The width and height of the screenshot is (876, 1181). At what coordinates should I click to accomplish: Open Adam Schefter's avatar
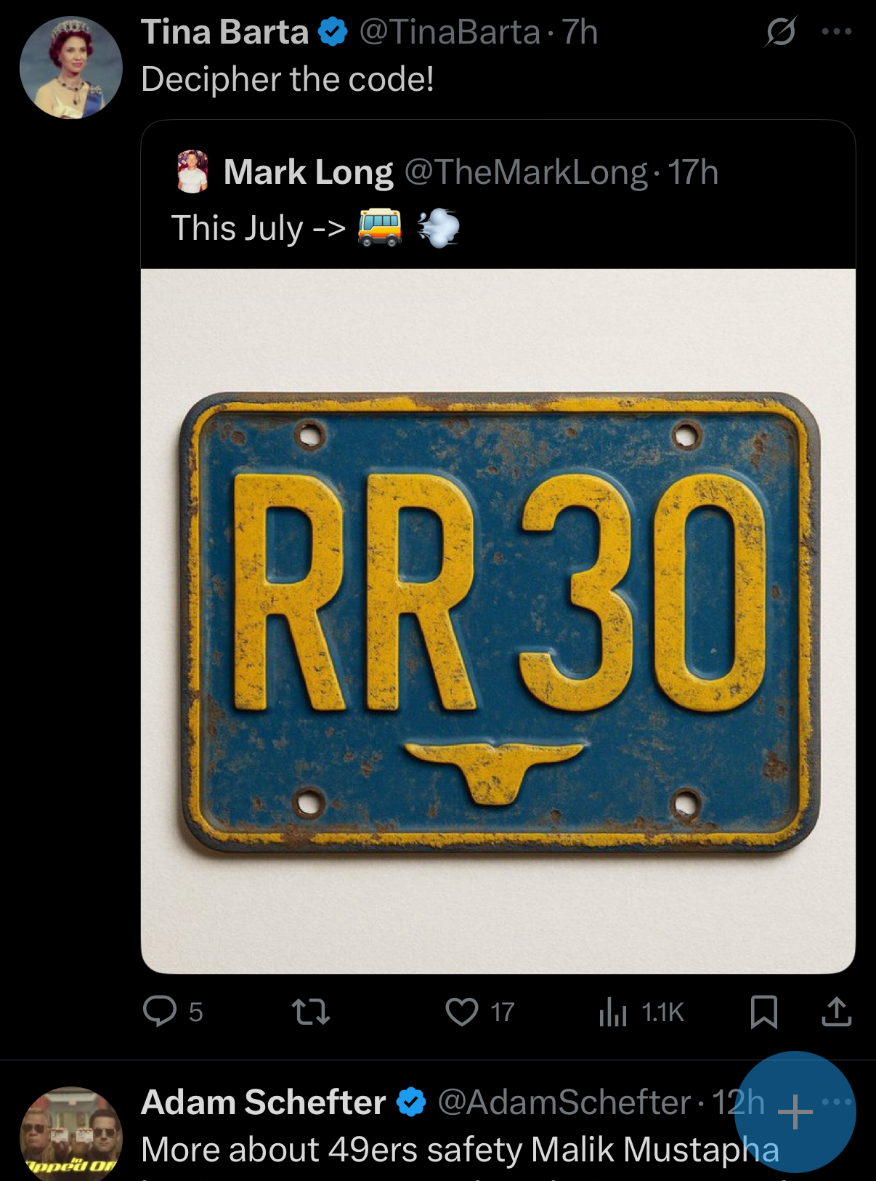point(71,1134)
